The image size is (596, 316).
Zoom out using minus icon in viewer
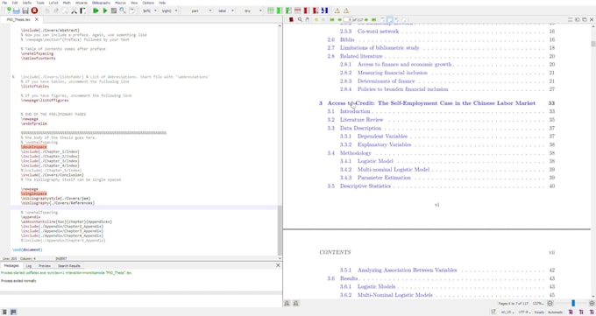(550, 303)
